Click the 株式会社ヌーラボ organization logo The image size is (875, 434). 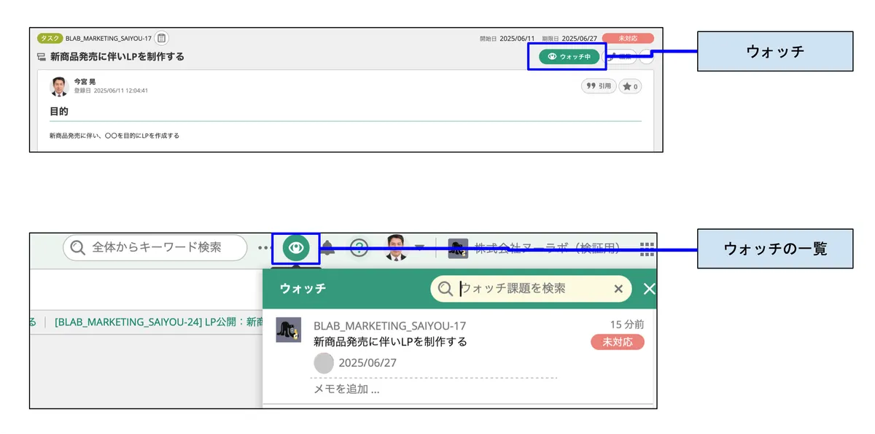coord(458,248)
